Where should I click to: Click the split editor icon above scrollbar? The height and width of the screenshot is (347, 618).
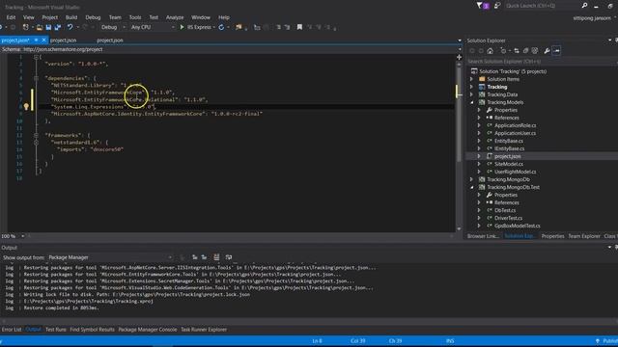point(460,57)
